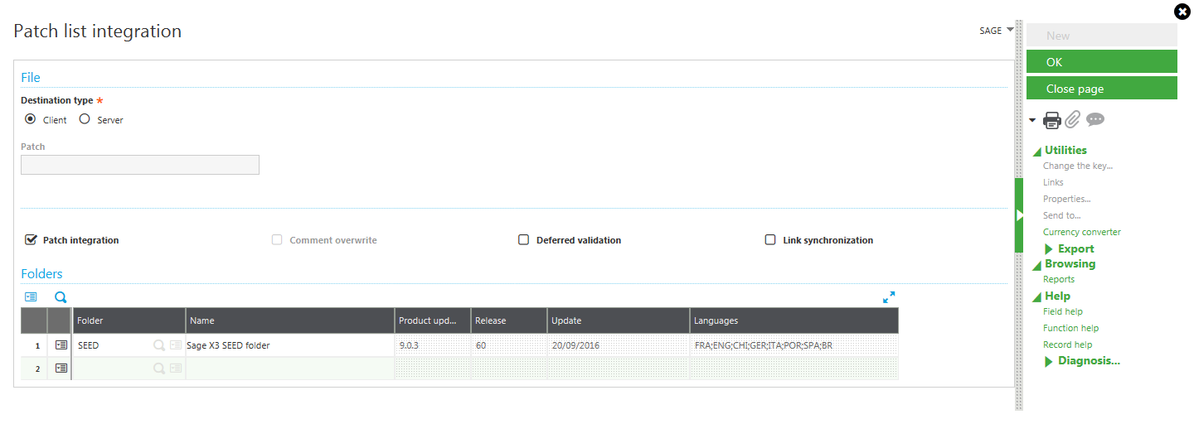The height and width of the screenshot is (424, 1194).
Task: Click the lookup magnifier in SEED folder cell
Action: (158, 345)
